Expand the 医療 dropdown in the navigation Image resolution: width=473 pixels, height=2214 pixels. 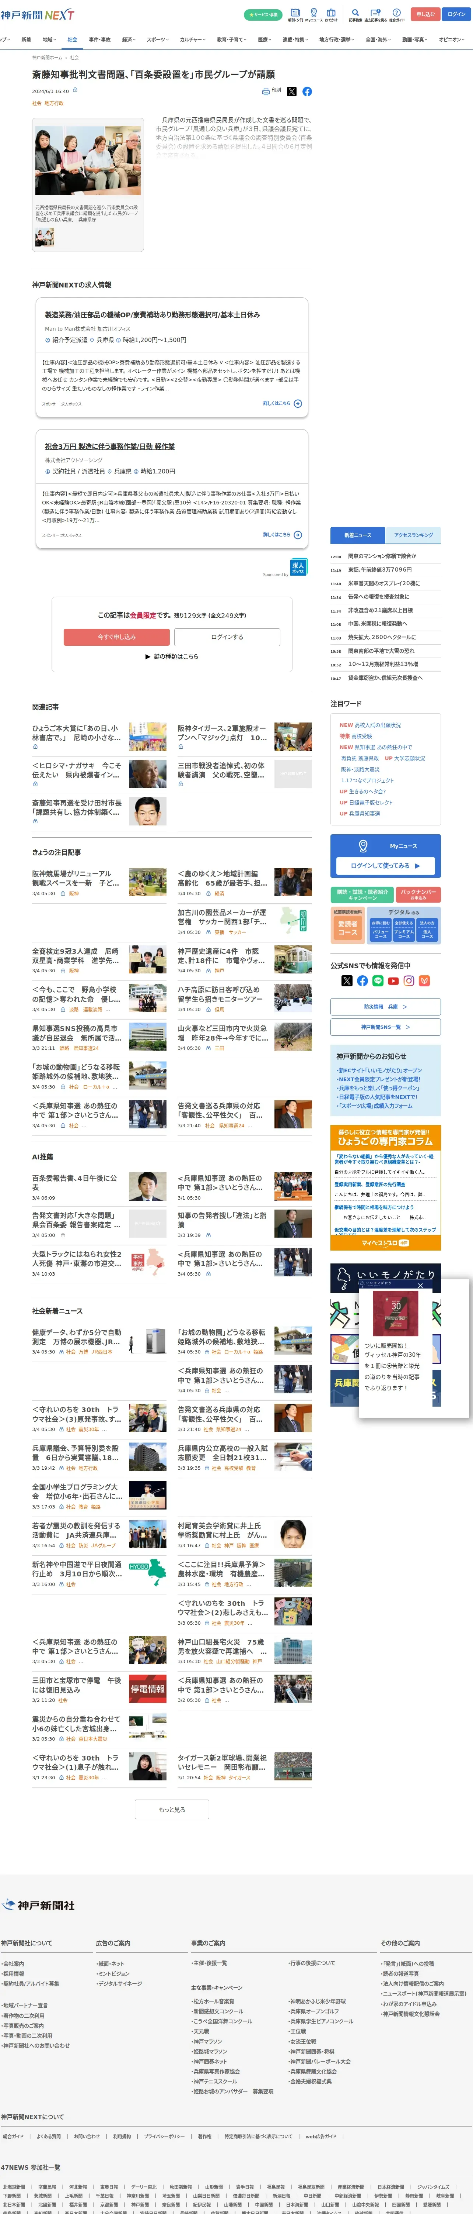coord(265,39)
